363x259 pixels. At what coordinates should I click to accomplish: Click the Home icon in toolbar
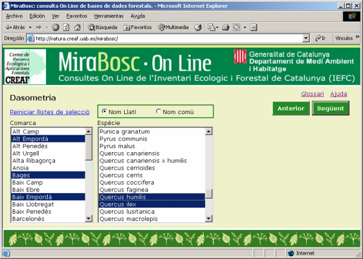[x=77, y=27]
